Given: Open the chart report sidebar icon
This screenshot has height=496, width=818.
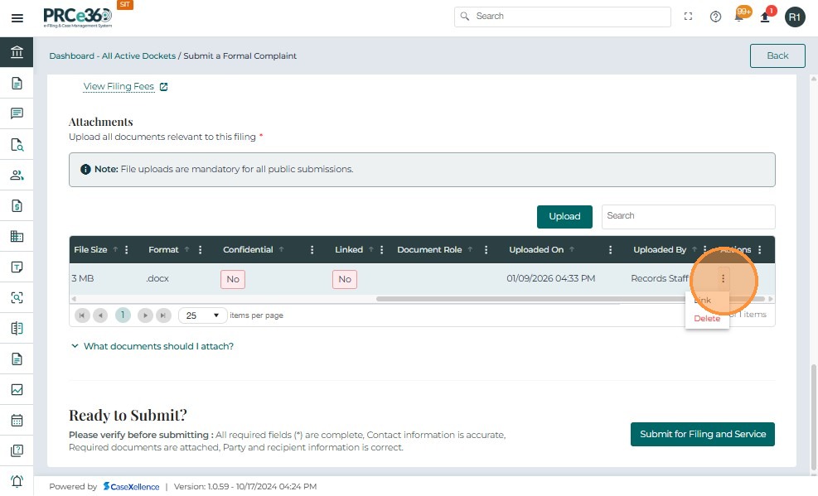Looking at the screenshot, I should click(17, 390).
